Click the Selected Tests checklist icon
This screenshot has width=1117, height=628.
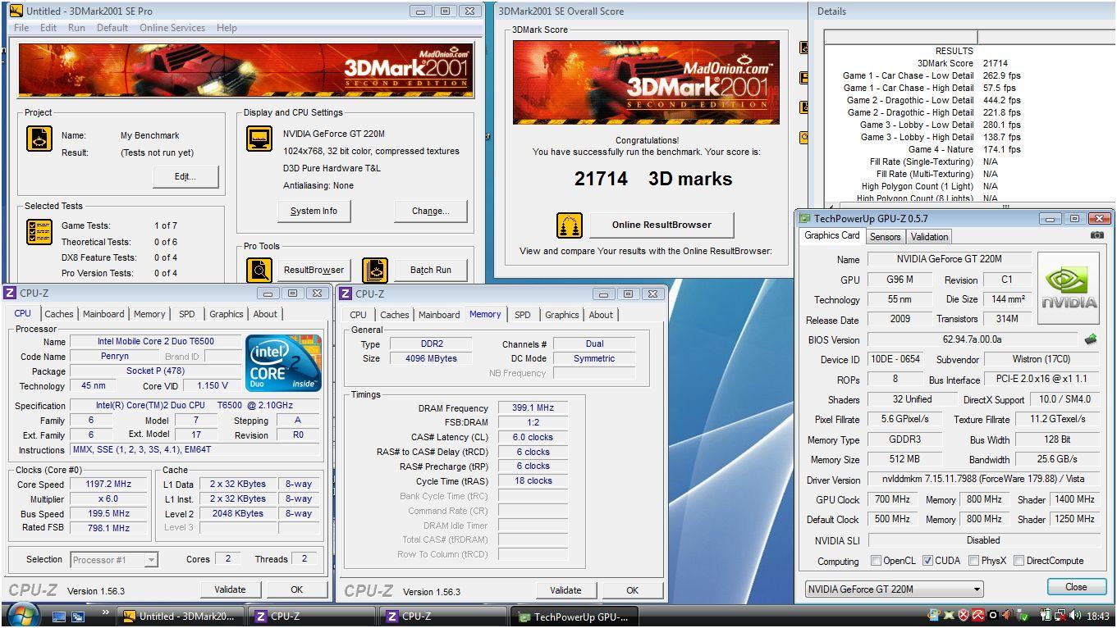click(x=39, y=232)
